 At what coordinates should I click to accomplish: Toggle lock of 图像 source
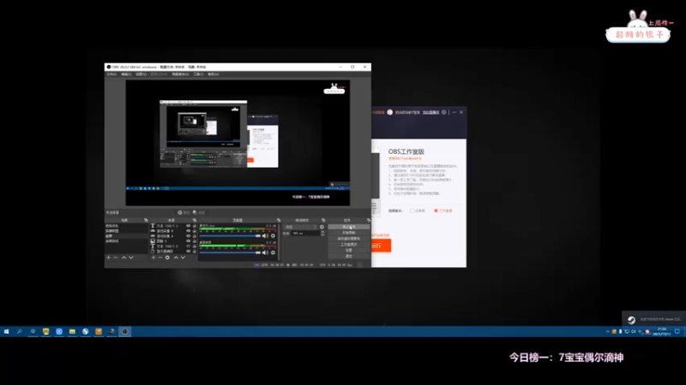(x=195, y=241)
